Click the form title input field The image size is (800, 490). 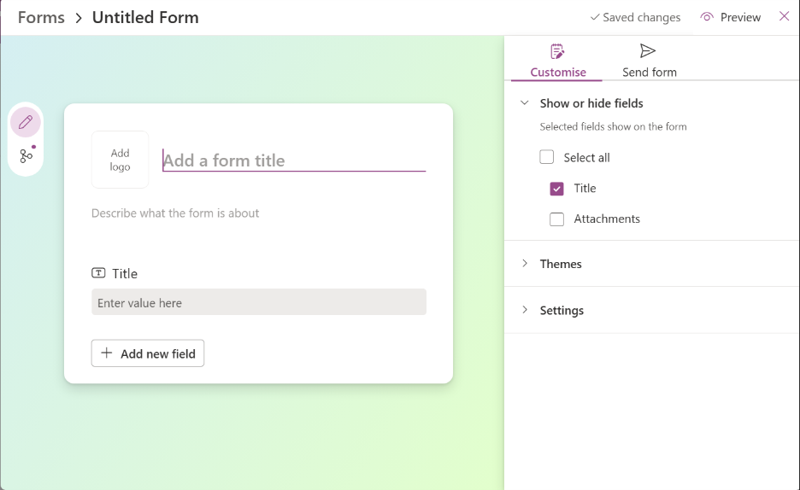[294, 160]
